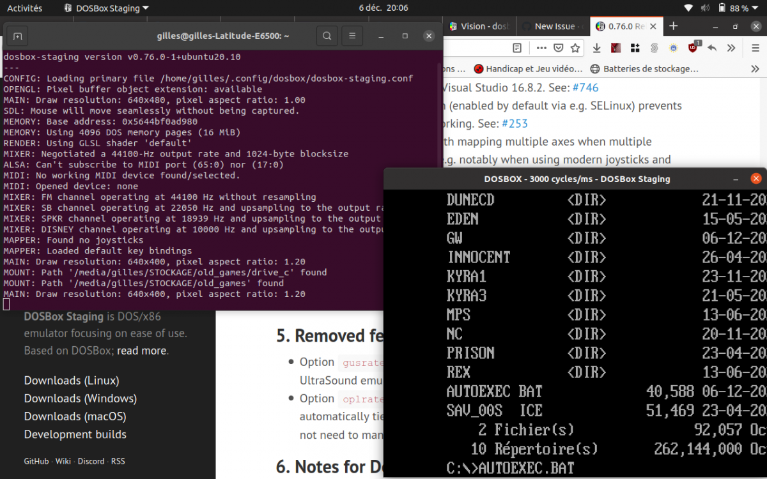Click the 'dosbox-staging version' terminal line

coord(122,57)
